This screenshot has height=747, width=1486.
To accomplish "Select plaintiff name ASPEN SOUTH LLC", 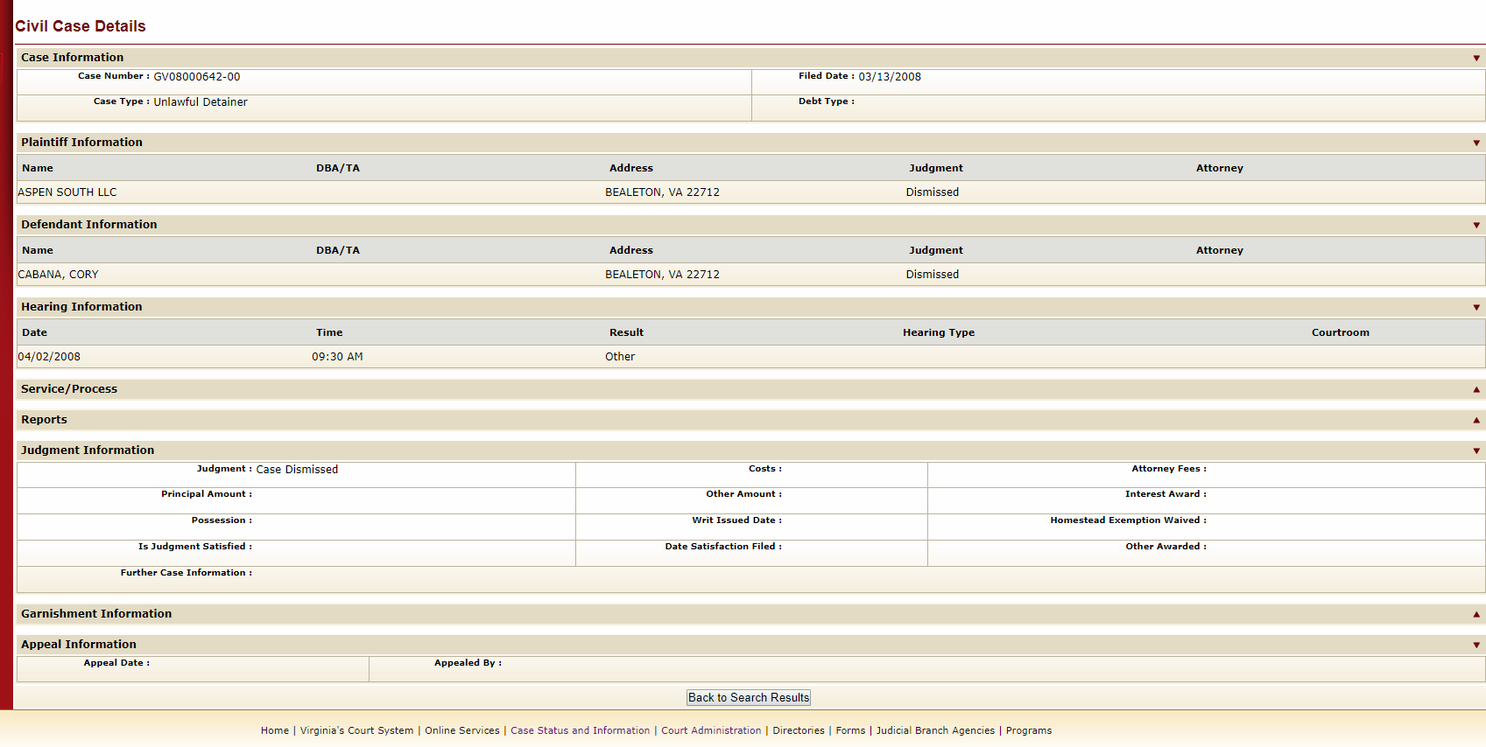I will 67,192.
